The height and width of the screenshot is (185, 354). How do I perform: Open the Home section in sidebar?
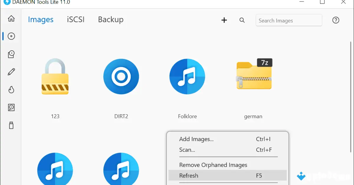coord(11,18)
